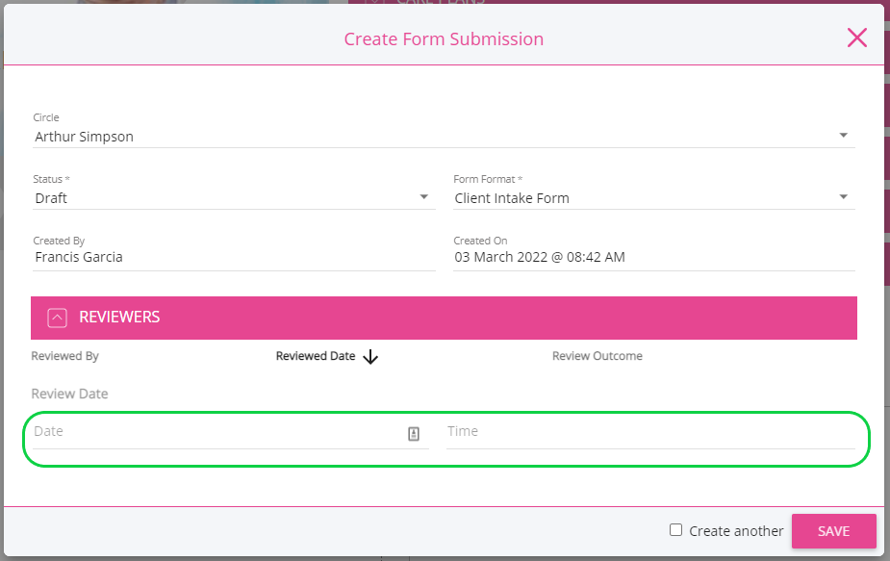
Task: Tick the Create another checkbox
Action: coord(676,530)
